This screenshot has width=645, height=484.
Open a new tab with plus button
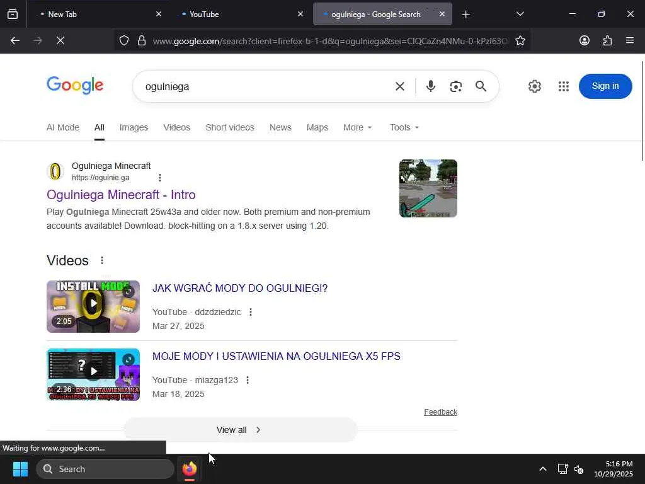click(465, 14)
